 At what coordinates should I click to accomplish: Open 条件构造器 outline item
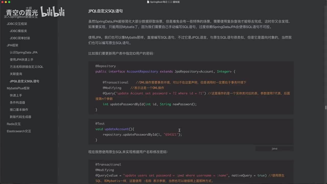point(17,102)
